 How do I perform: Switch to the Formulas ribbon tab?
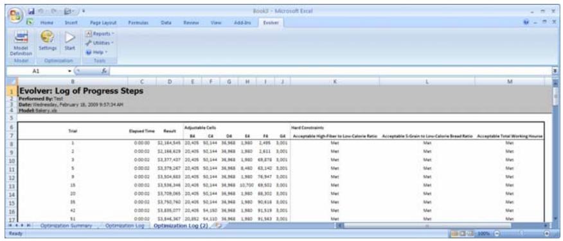138,22
